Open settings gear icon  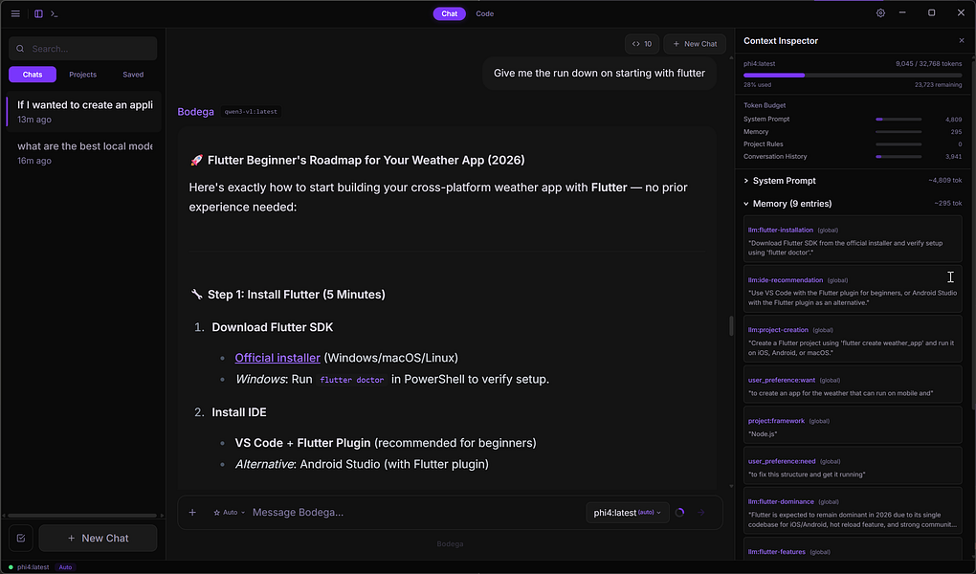(880, 13)
